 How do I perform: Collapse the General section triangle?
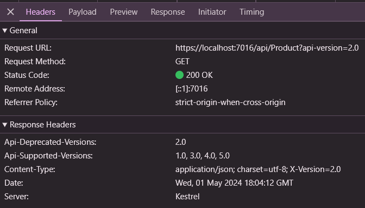tap(5, 30)
